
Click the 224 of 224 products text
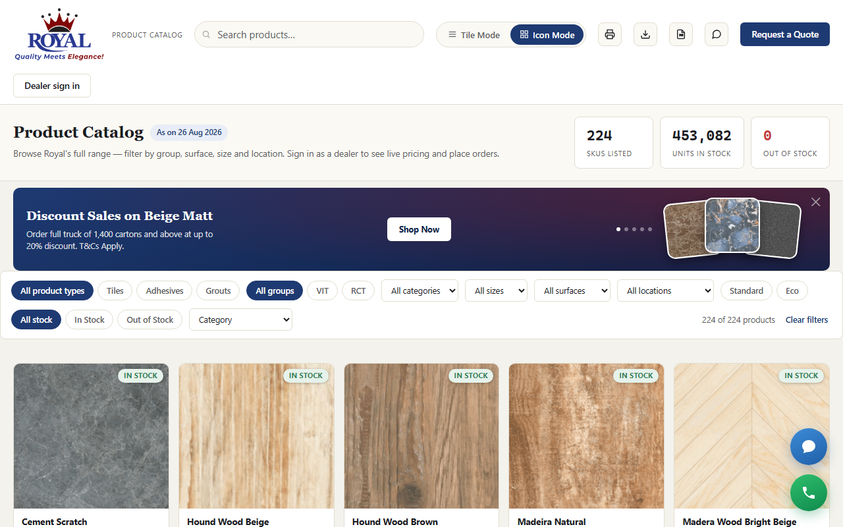738,319
